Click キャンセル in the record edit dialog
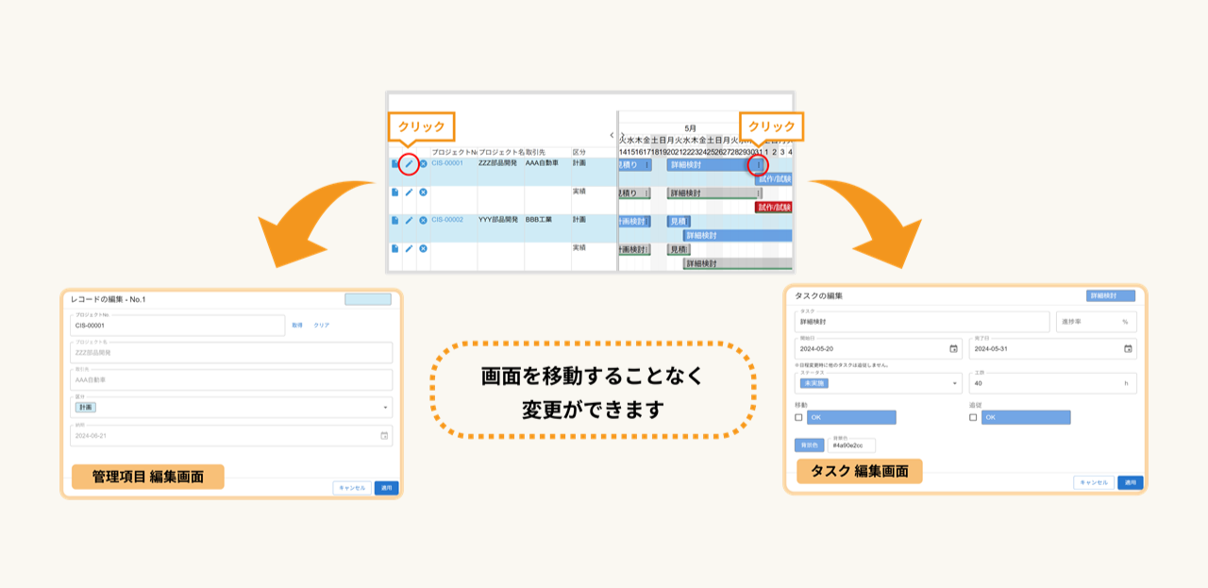 click(351, 488)
